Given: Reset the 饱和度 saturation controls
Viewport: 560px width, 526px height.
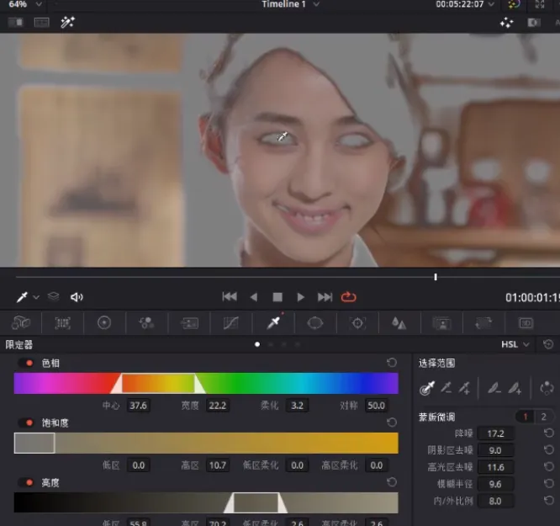Looking at the screenshot, I should [x=392, y=422].
